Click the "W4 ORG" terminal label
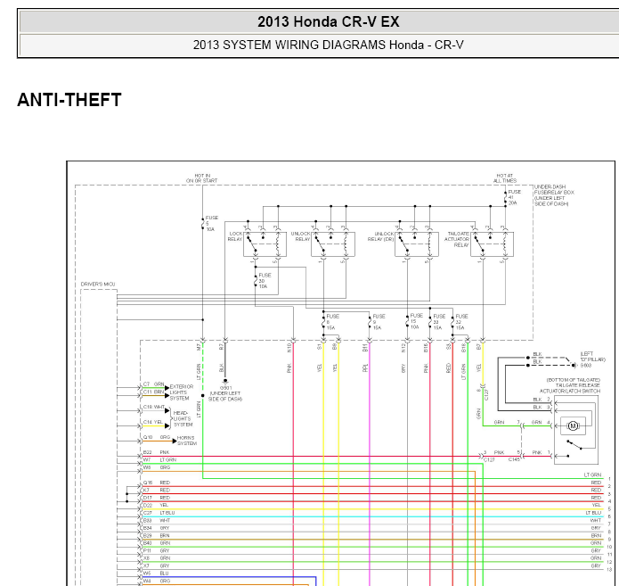The width and height of the screenshot is (619, 586). point(157,581)
